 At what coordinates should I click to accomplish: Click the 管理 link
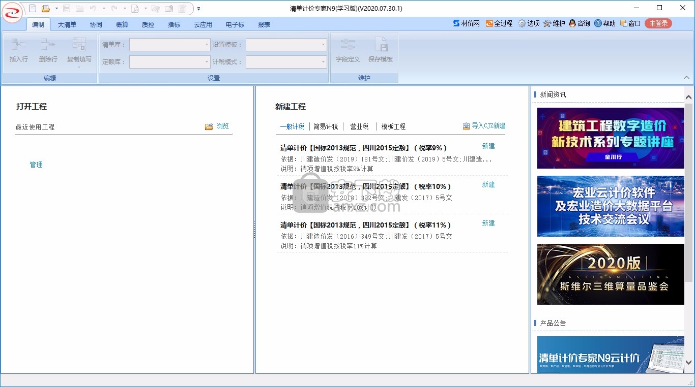pyautogui.click(x=36, y=165)
